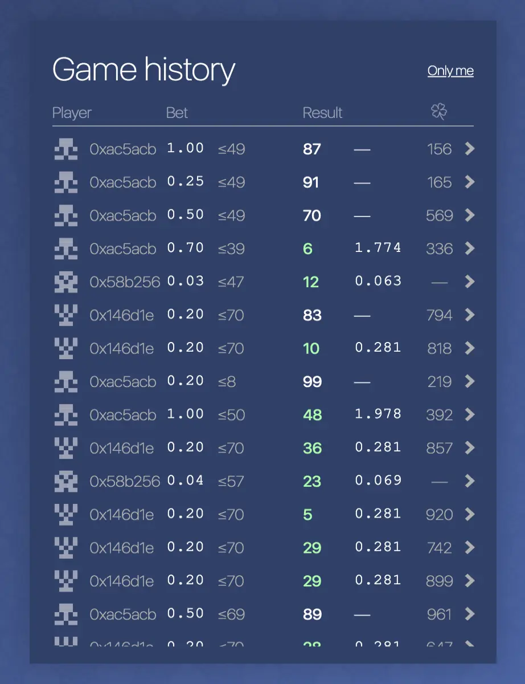Click player 0x146d1e in result 83 row

122,315
